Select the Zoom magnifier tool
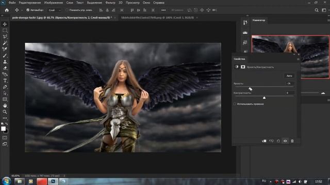The image size is (330, 185). pyautogui.click(x=5, y=112)
